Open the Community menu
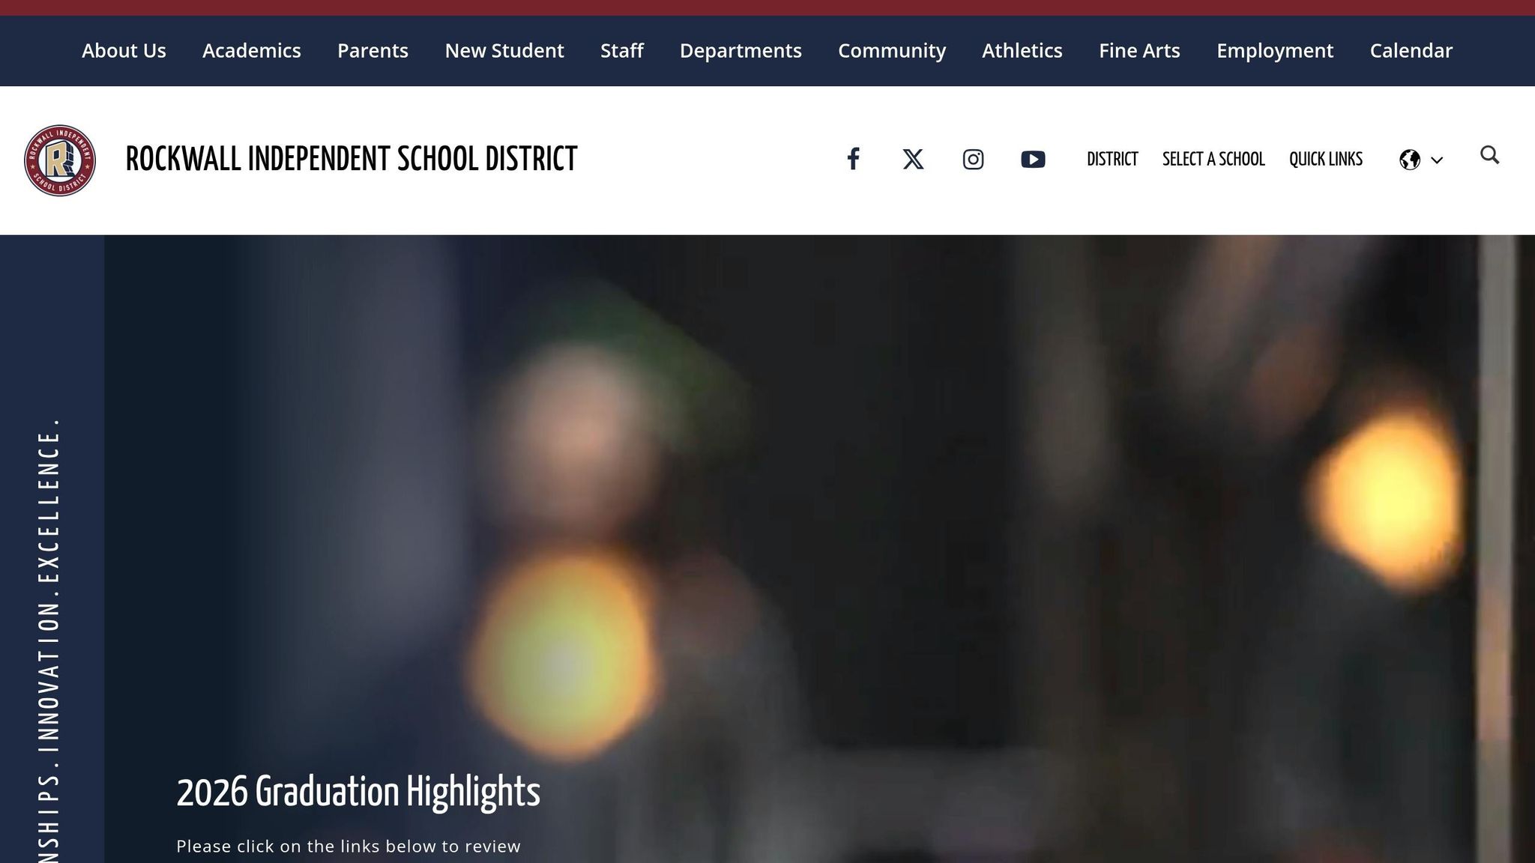 tap(892, 51)
